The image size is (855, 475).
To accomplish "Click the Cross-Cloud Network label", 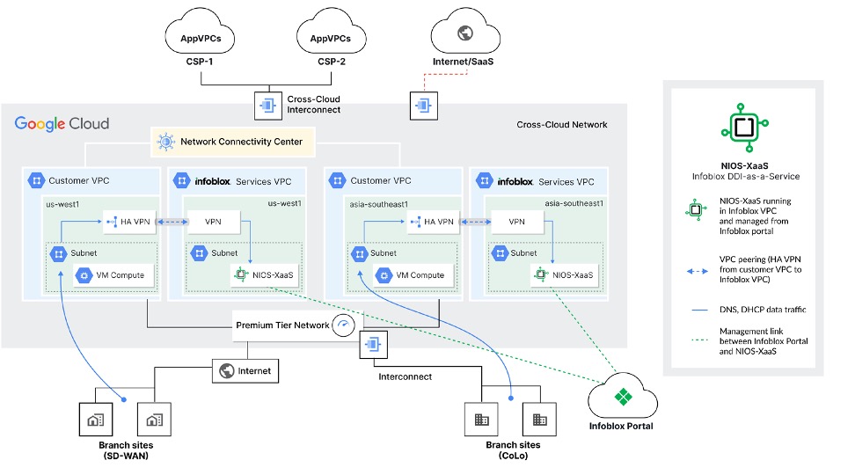I will 561,125.
